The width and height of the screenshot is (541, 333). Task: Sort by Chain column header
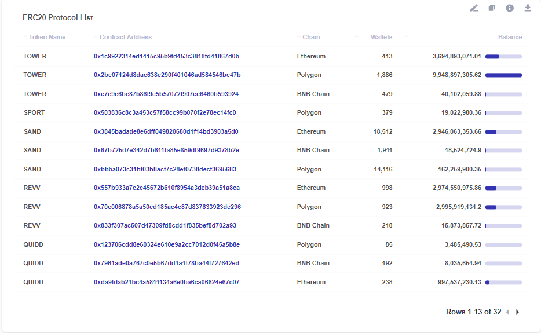[x=311, y=37]
